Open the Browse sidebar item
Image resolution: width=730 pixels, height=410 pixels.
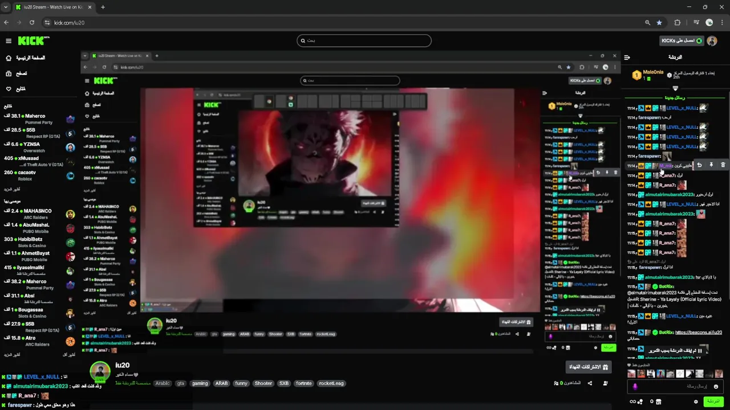pos(16,73)
